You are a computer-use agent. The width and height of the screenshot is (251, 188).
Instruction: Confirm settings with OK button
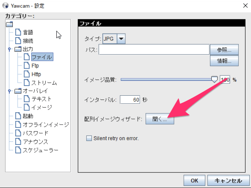tap(194, 180)
